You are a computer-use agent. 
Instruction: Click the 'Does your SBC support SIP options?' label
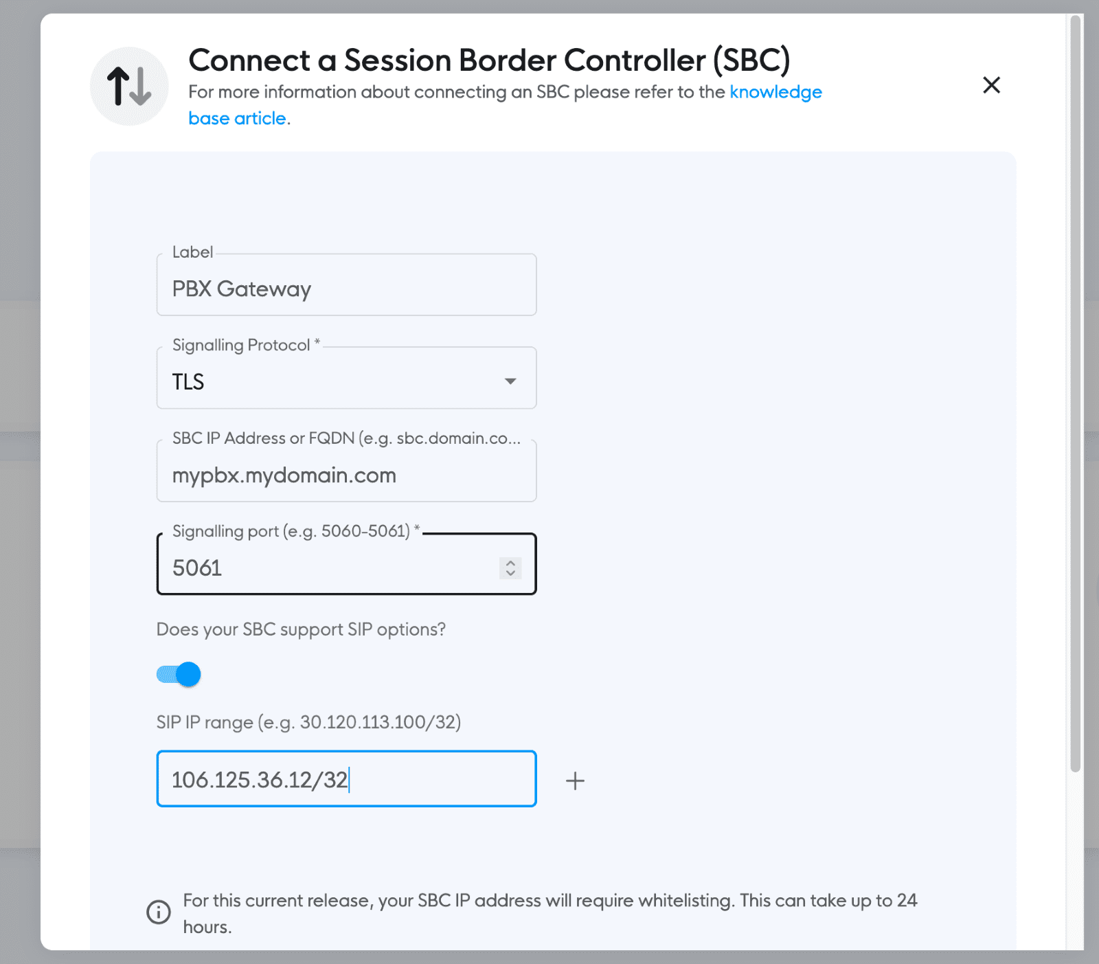pos(301,629)
